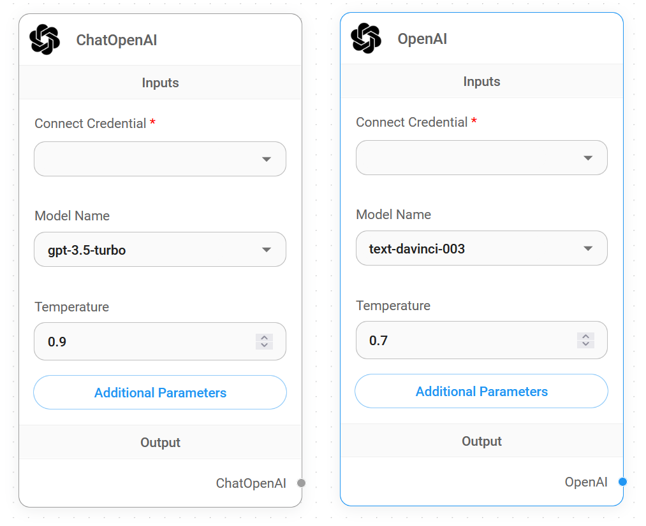The width and height of the screenshot is (646, 526).
Task: Open ChatOpenAI Connect Credential dropdown
Action: [x=160, y=159]
